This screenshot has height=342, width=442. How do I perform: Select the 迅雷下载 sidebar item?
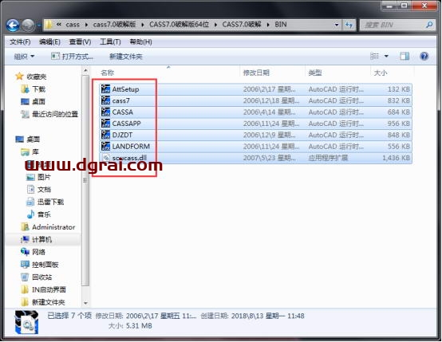click(x=45, y=202)
